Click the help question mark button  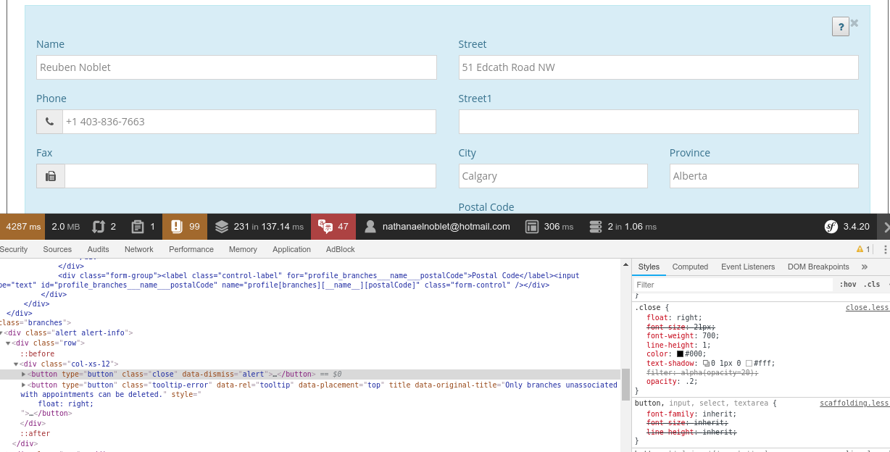(x=840, y=27)
